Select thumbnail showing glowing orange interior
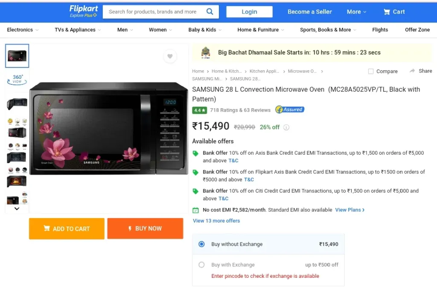The image size is (437, 294). pyautogui.click(x=17, y=182)
